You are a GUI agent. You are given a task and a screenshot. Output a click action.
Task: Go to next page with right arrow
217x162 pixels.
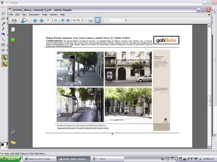(x=41, y=20)
